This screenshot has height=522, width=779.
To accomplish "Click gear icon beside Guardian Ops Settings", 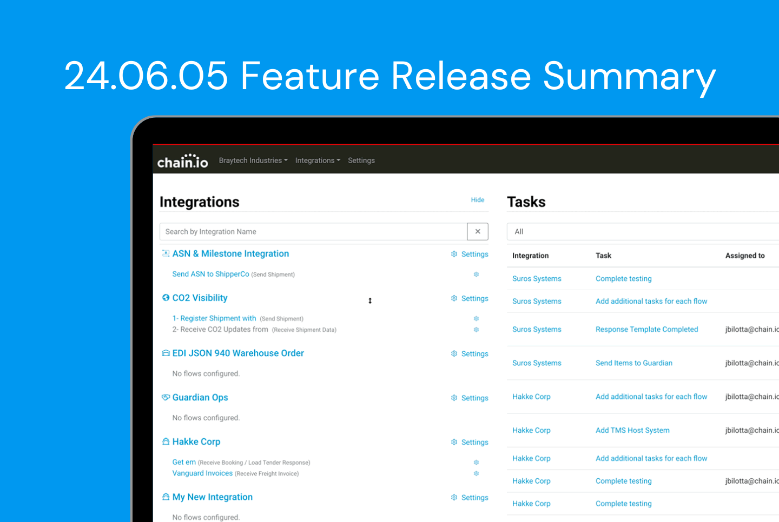I will coord(454,398).
